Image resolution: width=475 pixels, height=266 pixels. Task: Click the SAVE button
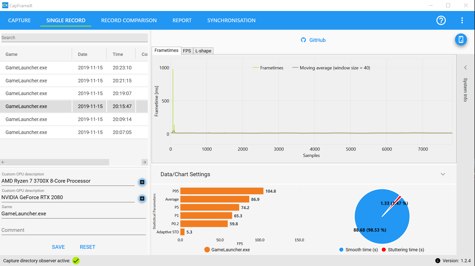coord(58,247)
